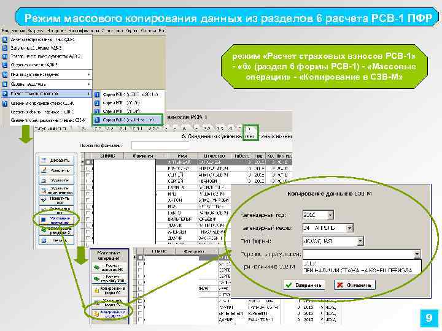Select the Форма РСВ-1 (2013г) submenu entry
The image size is (442, 331).
[x=128, y=111]
